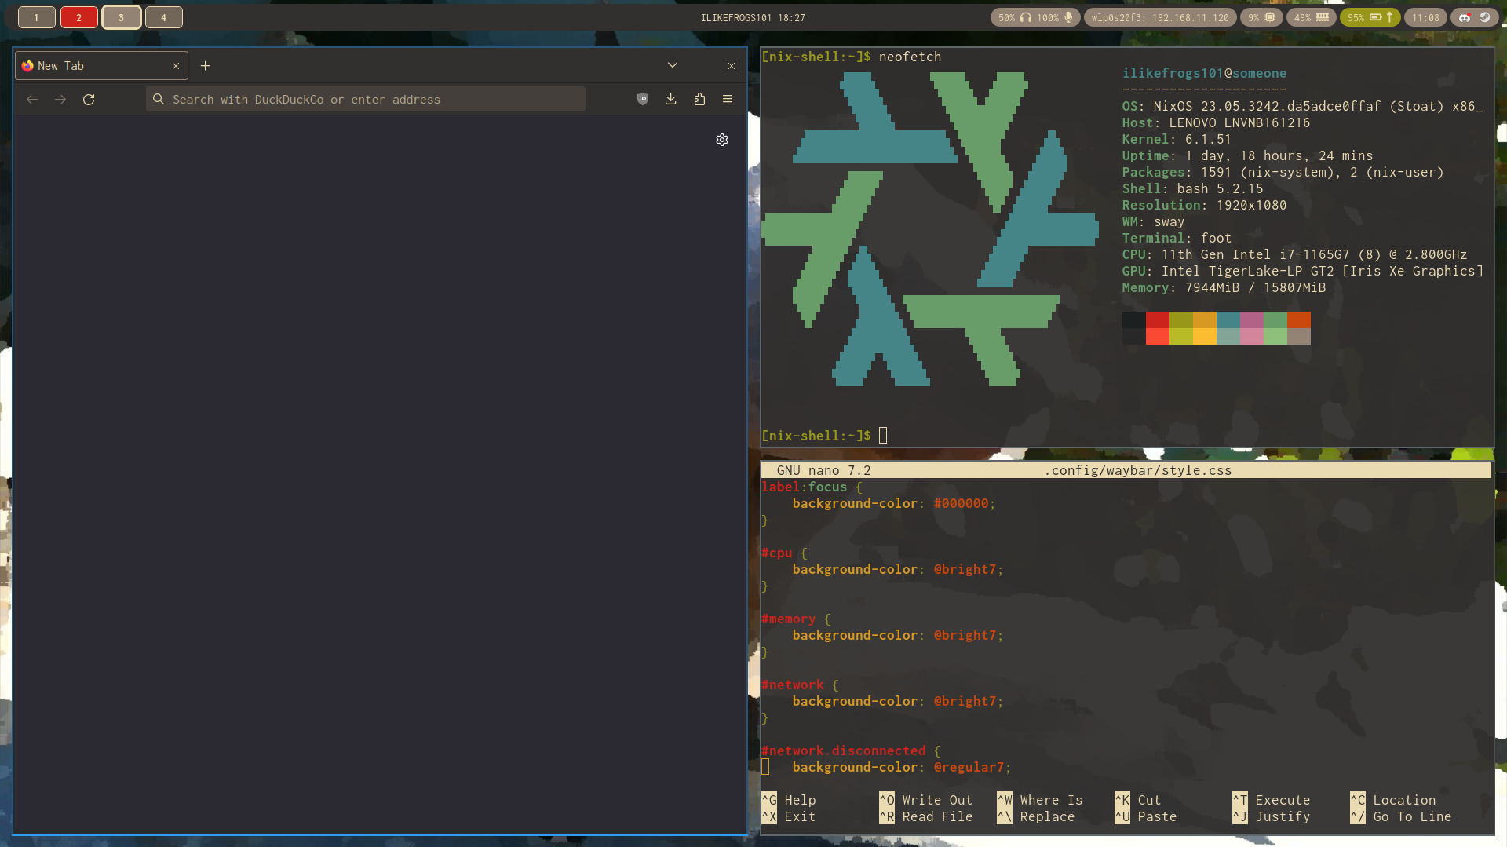Click the battery charging indicator

(1370, 17)
